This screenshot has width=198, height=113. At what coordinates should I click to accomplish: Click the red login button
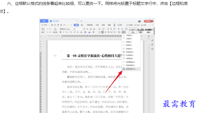pyautogui.click(x=148, y=21)
